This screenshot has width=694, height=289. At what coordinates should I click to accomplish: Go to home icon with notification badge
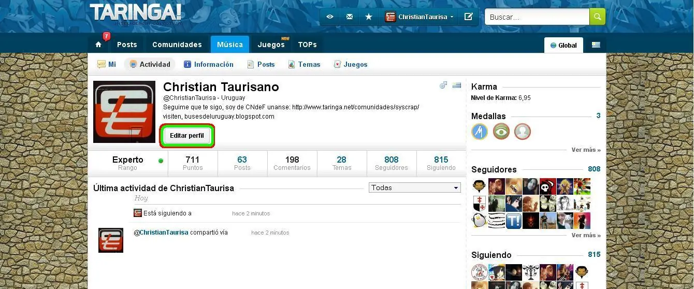coord(98,45)
